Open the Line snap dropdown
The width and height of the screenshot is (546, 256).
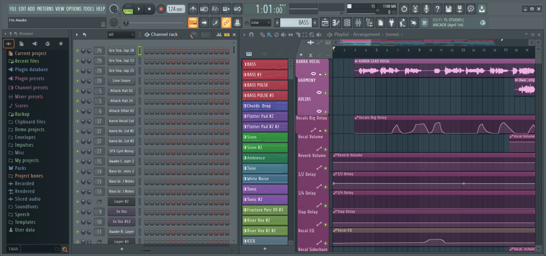[261, 23]
